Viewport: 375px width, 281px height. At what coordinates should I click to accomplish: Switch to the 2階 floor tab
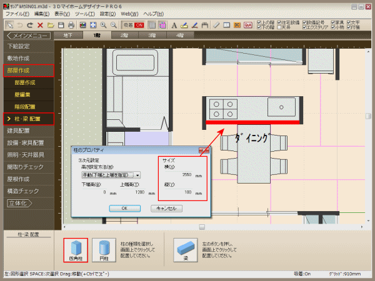point(124,36)
